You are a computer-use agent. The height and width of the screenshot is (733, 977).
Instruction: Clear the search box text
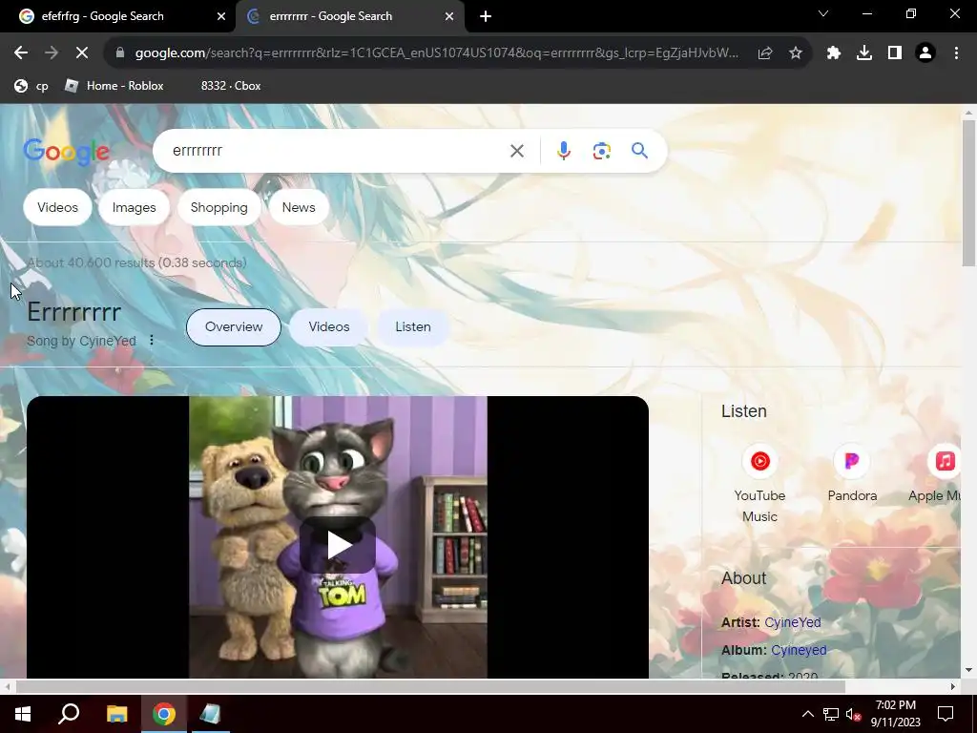516,151
